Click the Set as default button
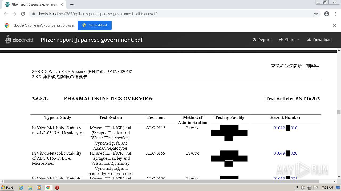The height and width of the screenshot is (191, 341). point(95,25)
